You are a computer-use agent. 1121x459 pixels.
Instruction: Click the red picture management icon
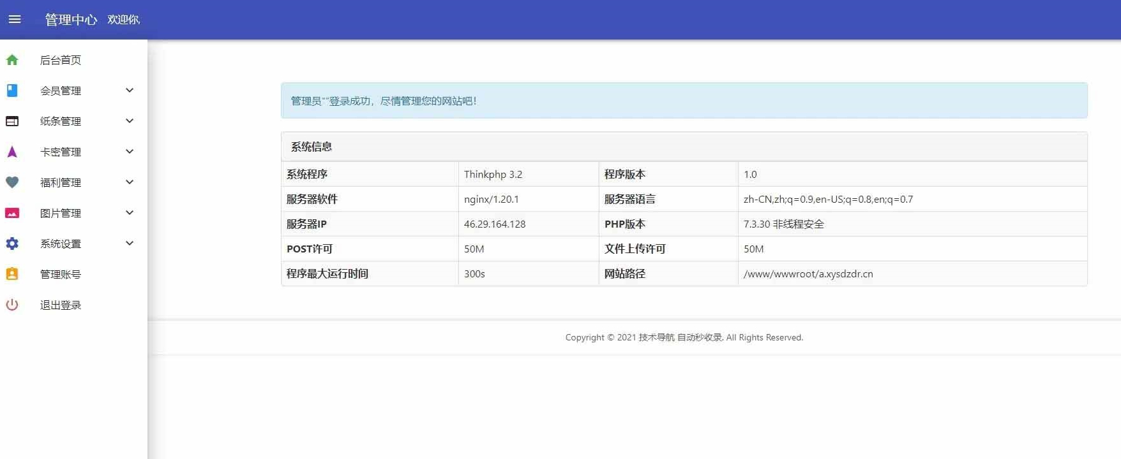pos(12,213)
